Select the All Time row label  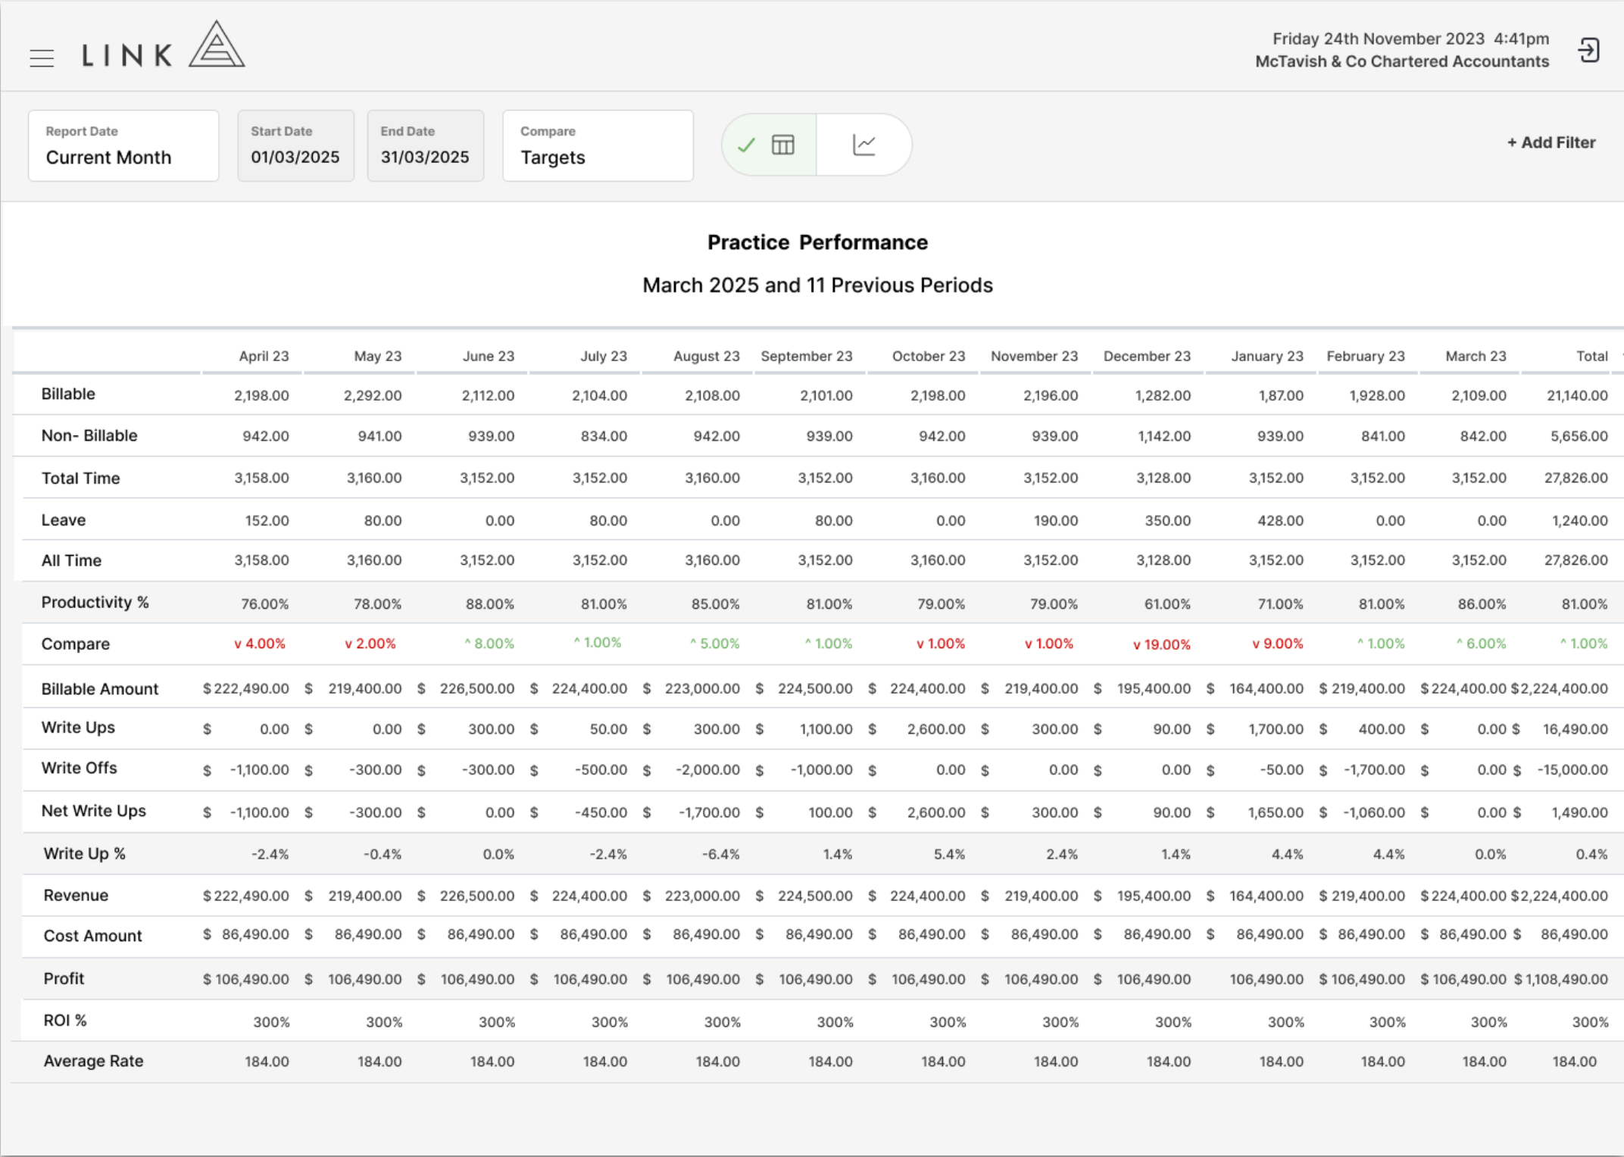(71, 560)
